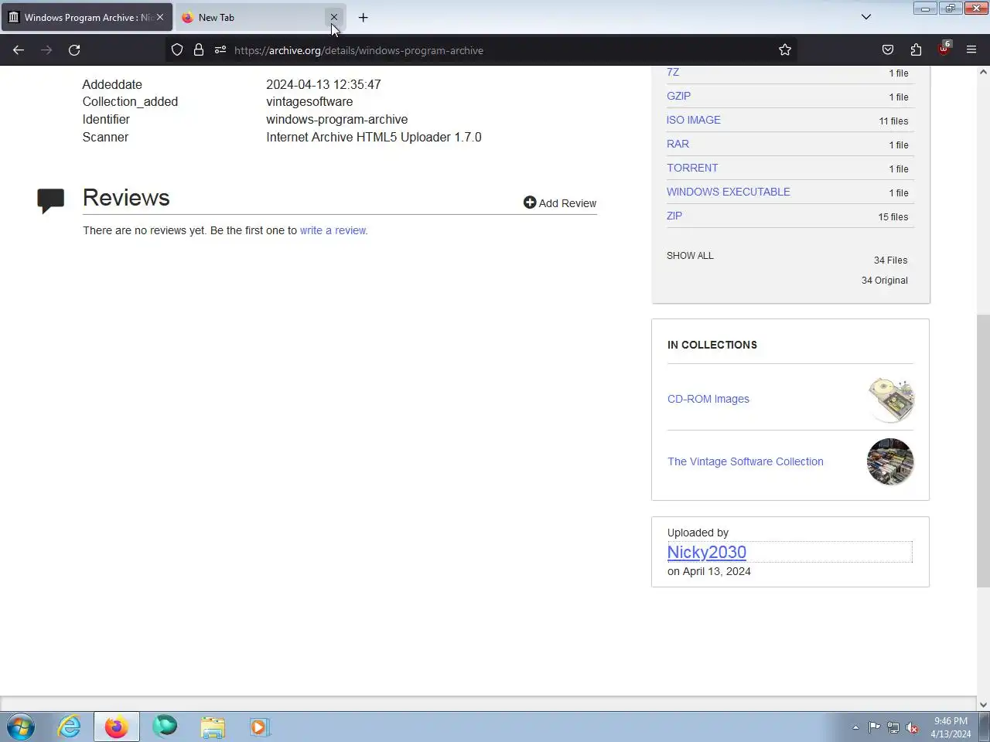Open the ZIP download option

coord(674,216)
